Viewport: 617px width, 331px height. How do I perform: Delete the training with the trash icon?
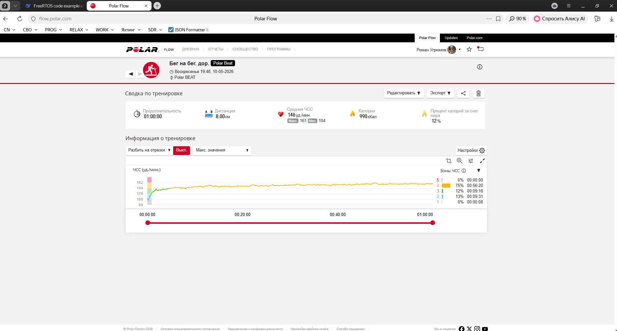(x=478, y=93)
